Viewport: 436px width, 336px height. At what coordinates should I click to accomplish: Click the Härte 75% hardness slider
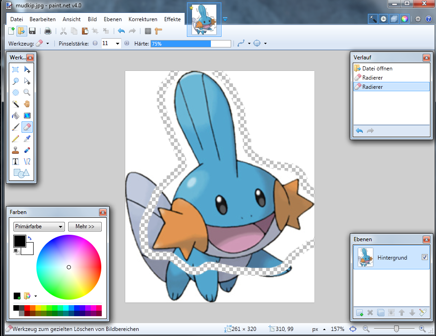point(191,44)
